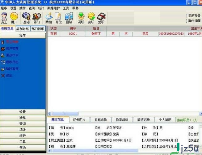Expand the 工具 accordion section
Viewport: 202px width, 155px height.
(x=23, y=142)
